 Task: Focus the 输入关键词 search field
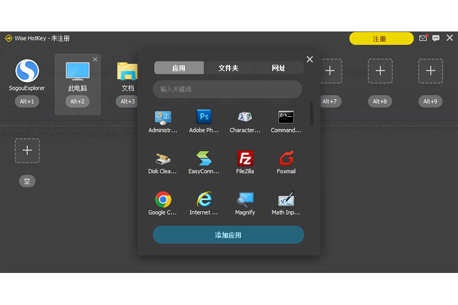[227, 89]
